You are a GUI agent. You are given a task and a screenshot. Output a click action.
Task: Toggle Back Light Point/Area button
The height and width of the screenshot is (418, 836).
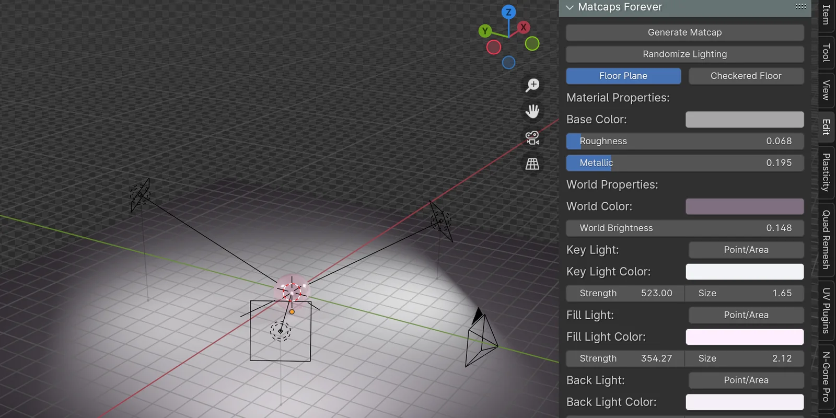tap(746, 380)
